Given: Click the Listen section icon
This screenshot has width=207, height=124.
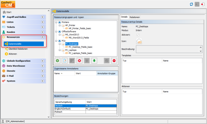Looking at the screenshot, I should 4,22.
